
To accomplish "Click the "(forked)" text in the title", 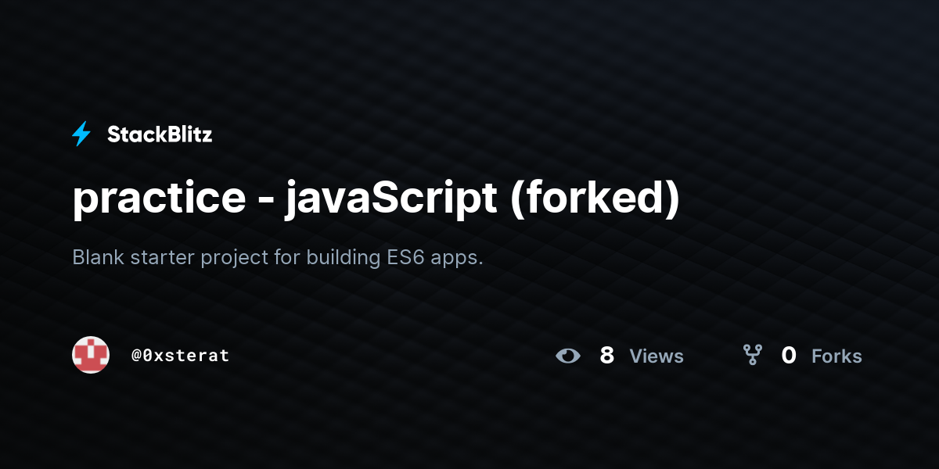I will [595, 200].
